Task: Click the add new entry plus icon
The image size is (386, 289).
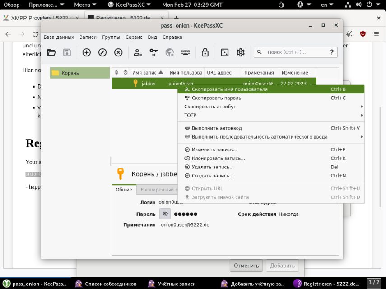Action: [87, 52]
